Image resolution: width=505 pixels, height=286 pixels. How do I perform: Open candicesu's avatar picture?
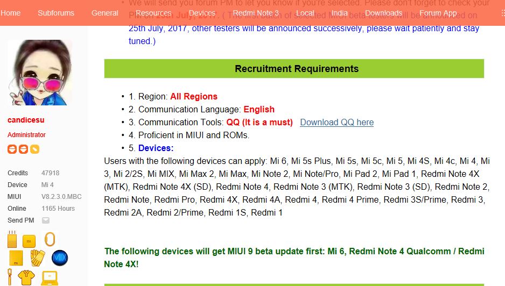pyautogui.click(x=40, y=73)
